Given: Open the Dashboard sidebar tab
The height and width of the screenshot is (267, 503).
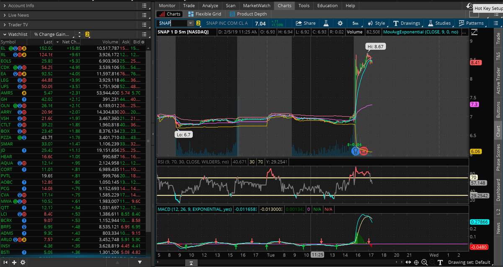Looking at the screenshot, I should click(498, 190).
